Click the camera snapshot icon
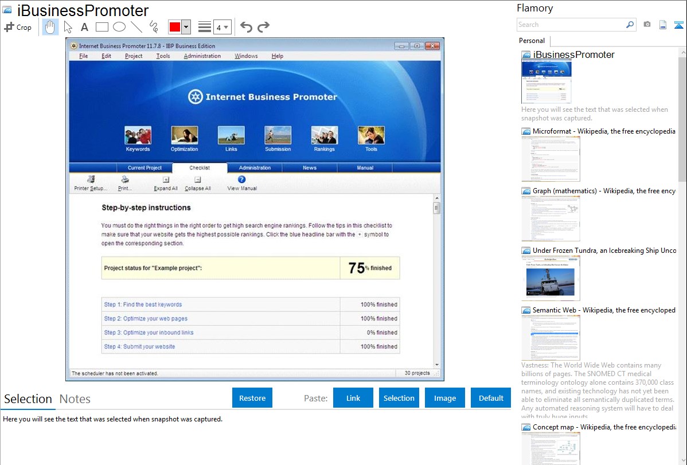 647,25
